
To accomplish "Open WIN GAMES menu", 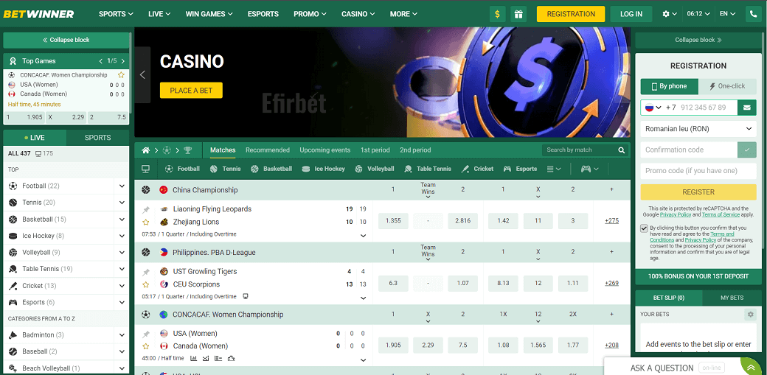I will click(x=209, y=14).
